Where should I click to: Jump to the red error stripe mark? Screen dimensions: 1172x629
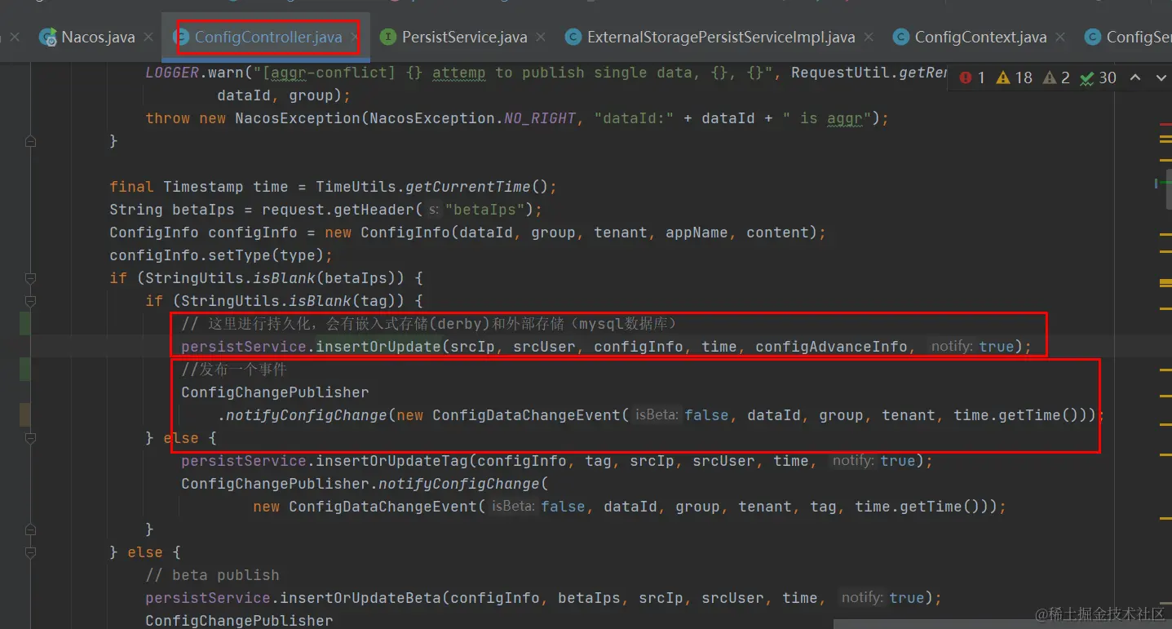(1165, 123)
